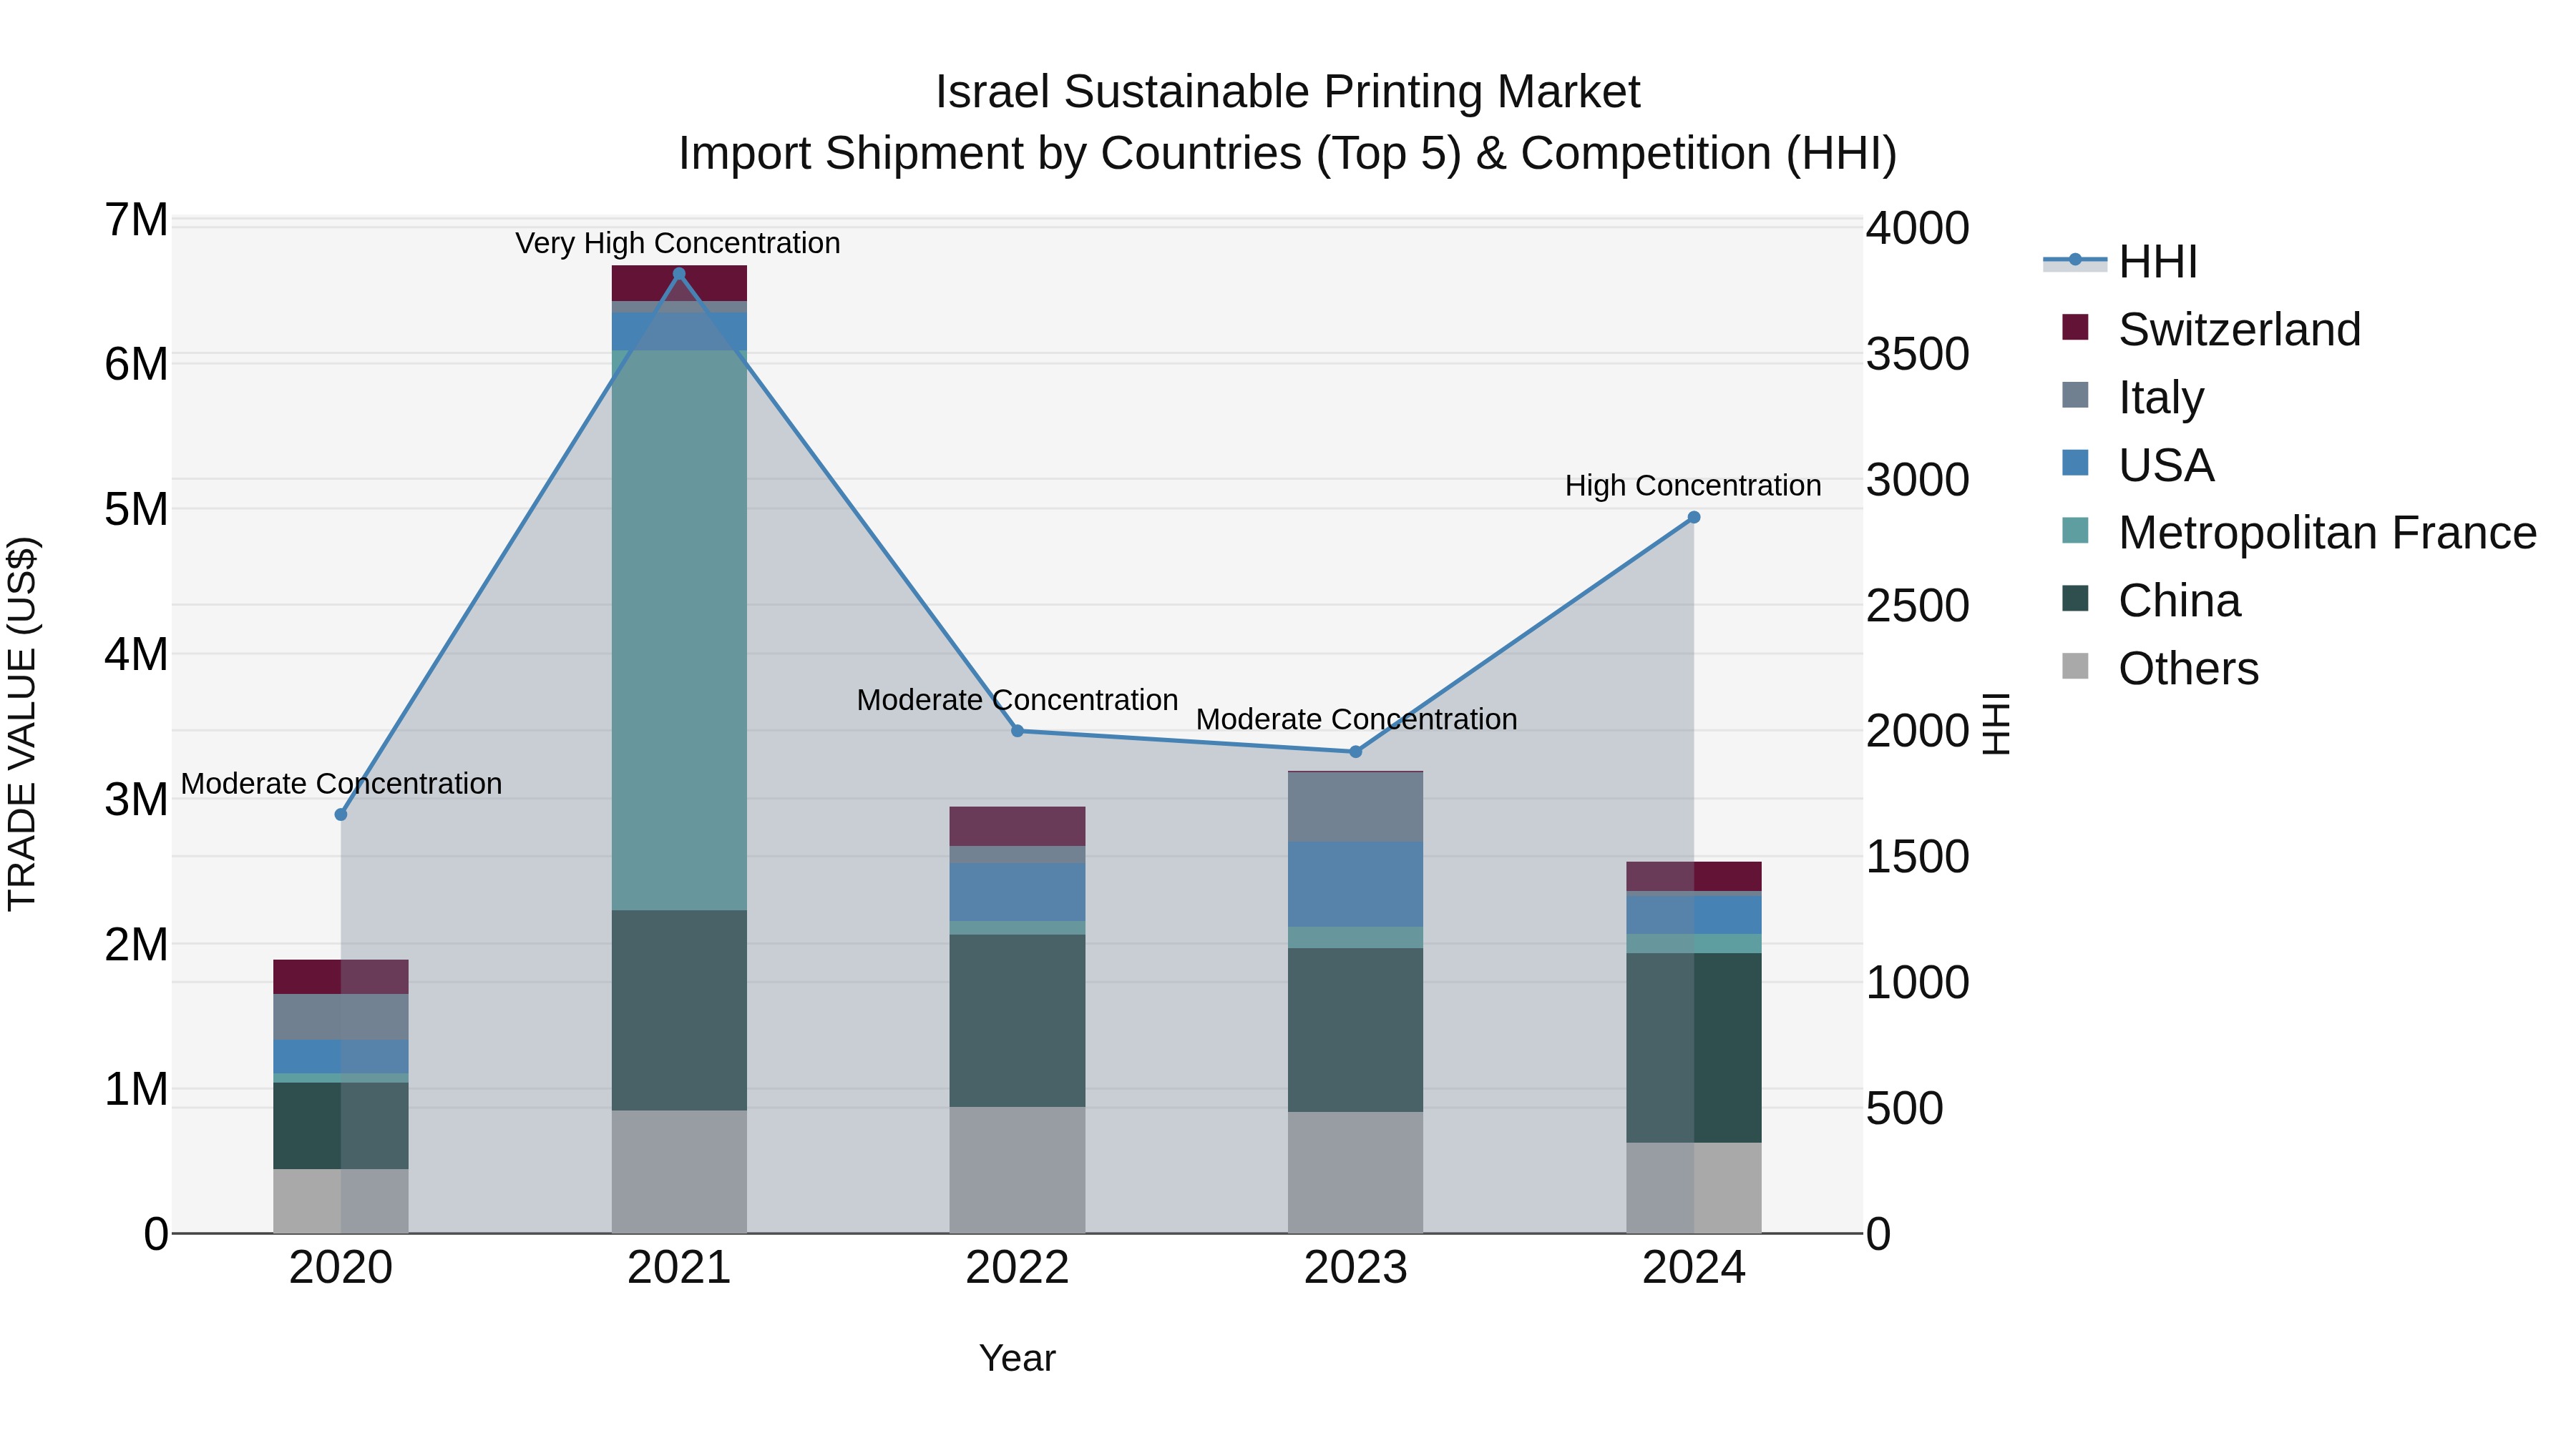Toggle the Metropolitan France legend entry
This screenshot has height=1448, width=2576.
[2299, 533]
